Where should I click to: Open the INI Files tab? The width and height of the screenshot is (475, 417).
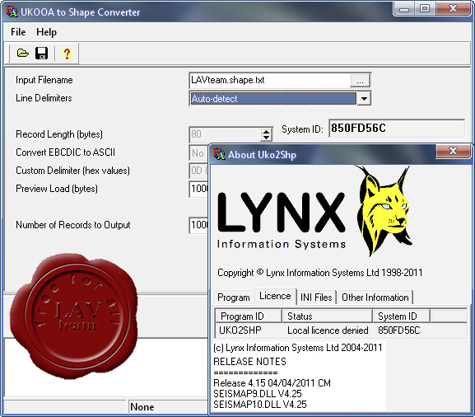316,298
